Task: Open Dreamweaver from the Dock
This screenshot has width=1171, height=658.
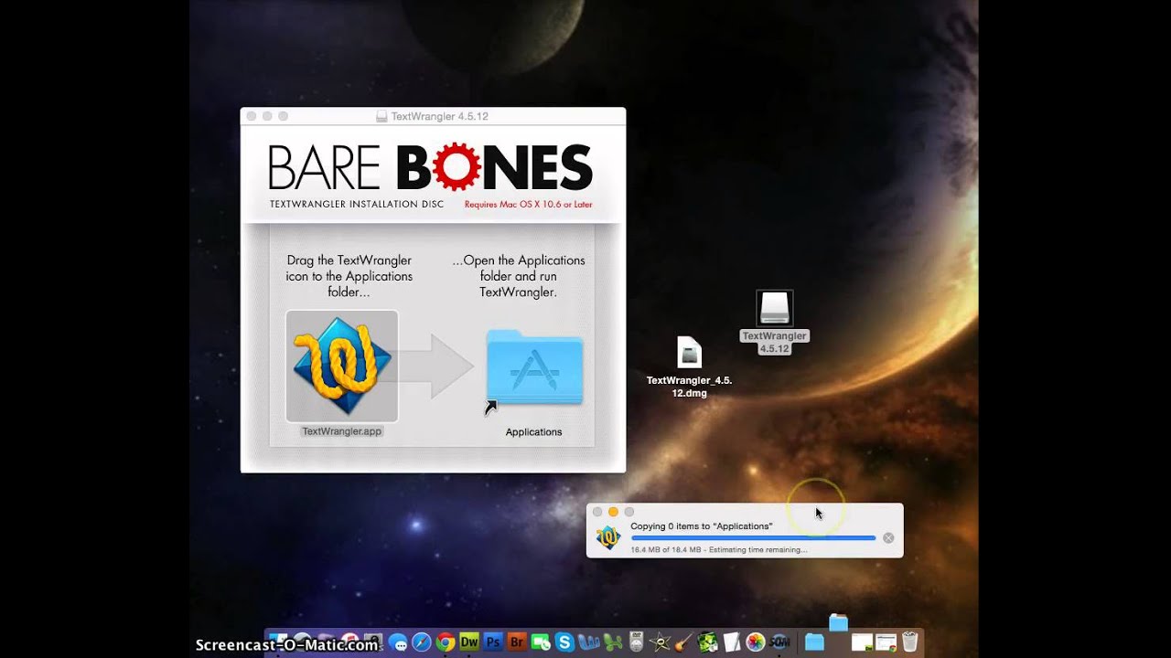Action: point(469,642)
